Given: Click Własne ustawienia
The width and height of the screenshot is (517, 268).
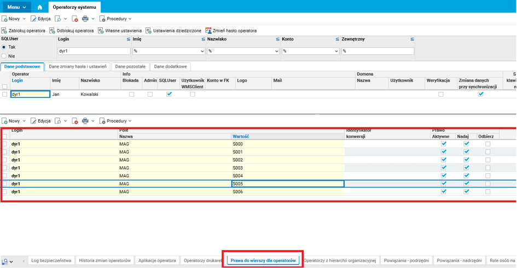Looking at the screenshot, I should tap(120, 31).
